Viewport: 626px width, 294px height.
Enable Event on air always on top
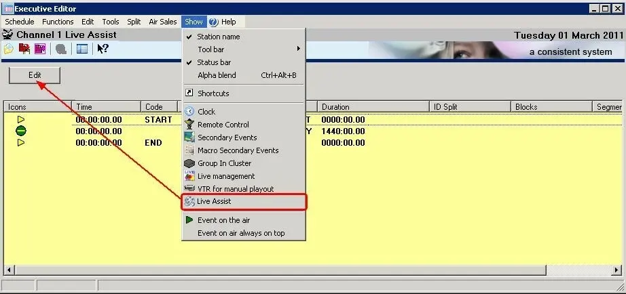point(241,233)
